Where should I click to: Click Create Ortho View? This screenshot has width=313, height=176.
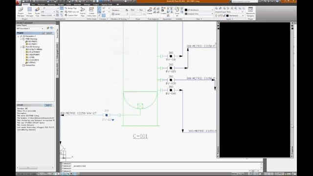pos(91,12)
